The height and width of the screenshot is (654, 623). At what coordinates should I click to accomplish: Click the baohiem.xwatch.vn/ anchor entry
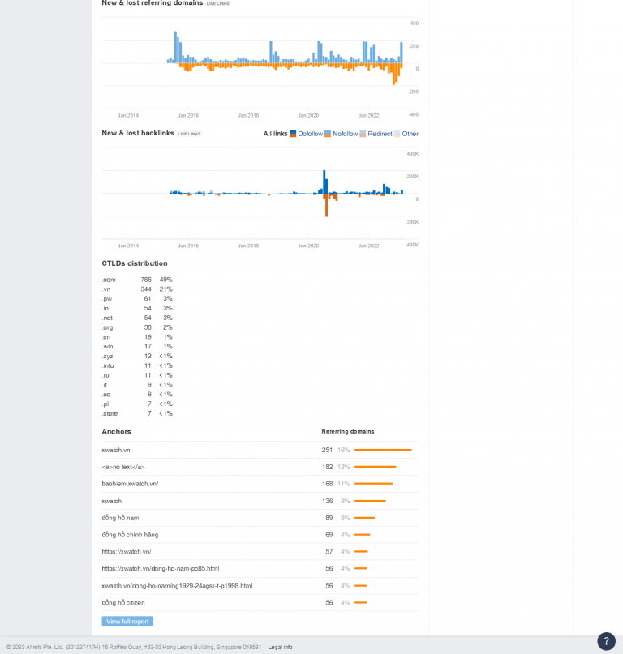pos(130,484)
